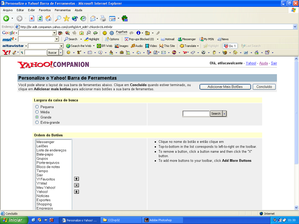Viewport: 299px width, 224px height.
Task: Open the Google blue info icon
Action: tap(138, 33)
